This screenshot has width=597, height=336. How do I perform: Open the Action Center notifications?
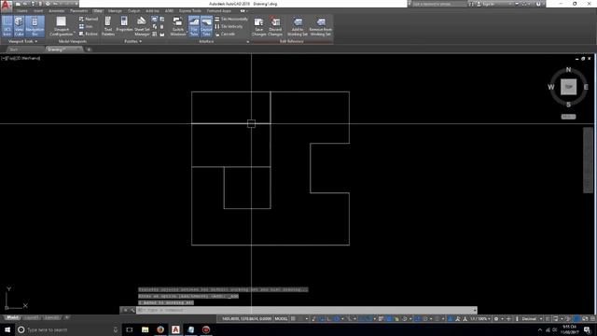[x=588, y=329]
